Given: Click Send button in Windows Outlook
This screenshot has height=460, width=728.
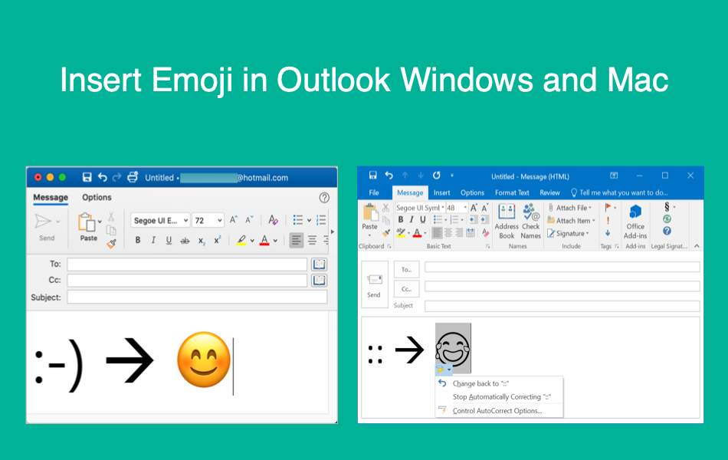Looking at the screenshot, I should 374,284.
